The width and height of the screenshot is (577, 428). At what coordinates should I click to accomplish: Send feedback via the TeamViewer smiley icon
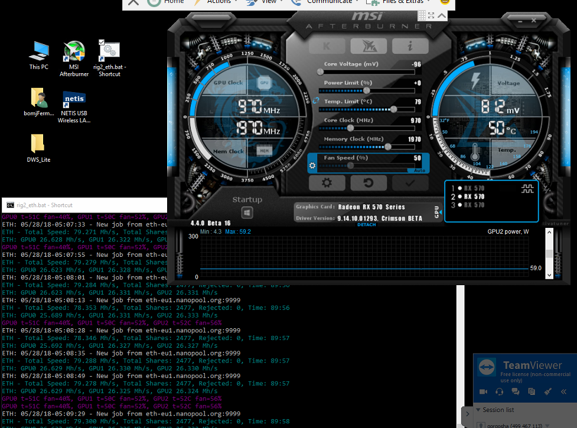point(445,2)
